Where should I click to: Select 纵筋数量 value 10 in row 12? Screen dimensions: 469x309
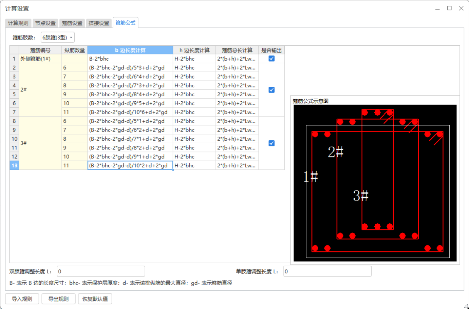click(75, 157)
